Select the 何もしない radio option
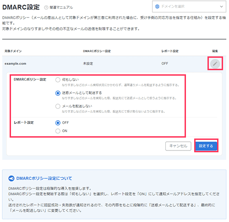229x222 pixels. (58, 80)
